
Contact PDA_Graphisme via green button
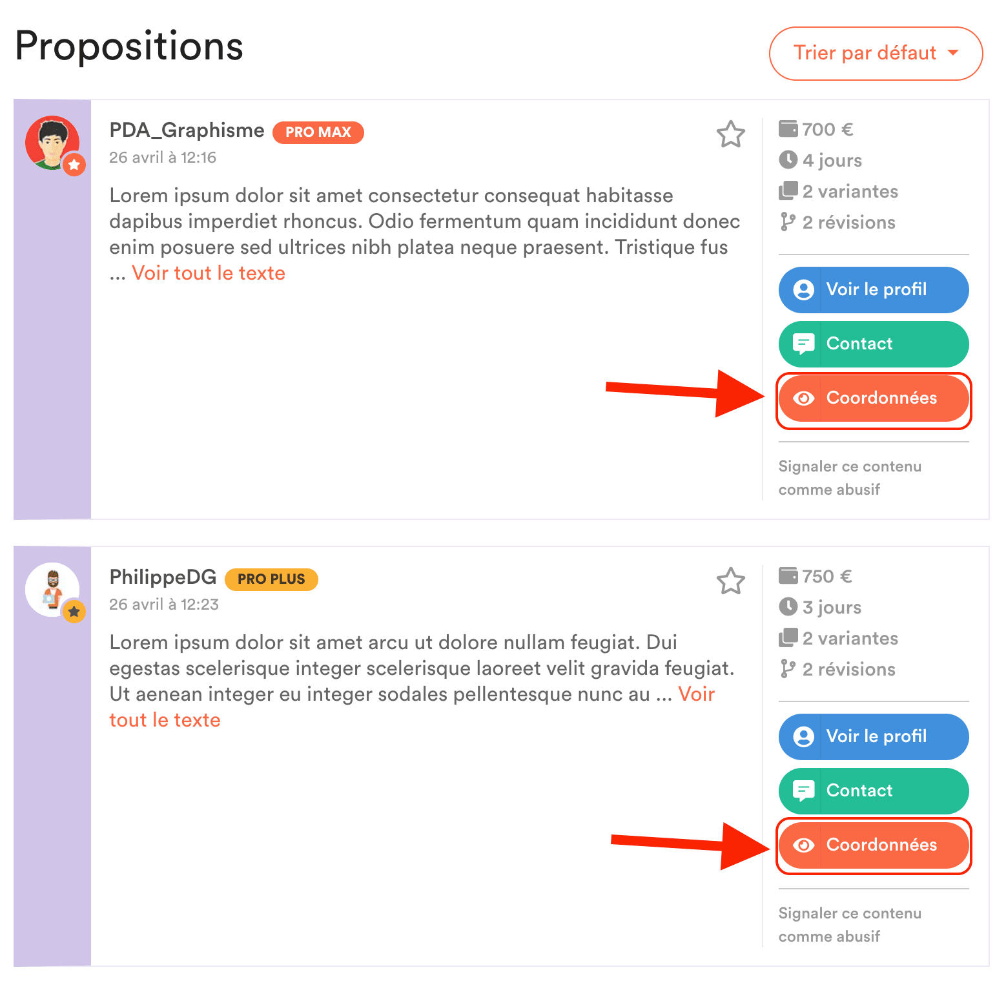pyautogui.click(x=874, y=344)
